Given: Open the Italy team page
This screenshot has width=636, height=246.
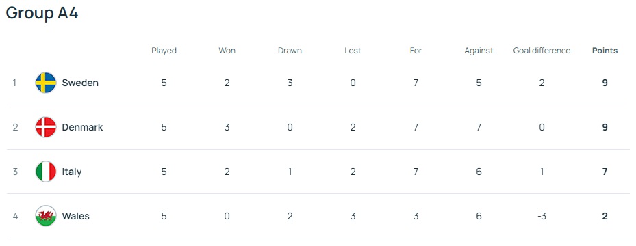Looking at the screenshot, I should (x=72, y=172).
